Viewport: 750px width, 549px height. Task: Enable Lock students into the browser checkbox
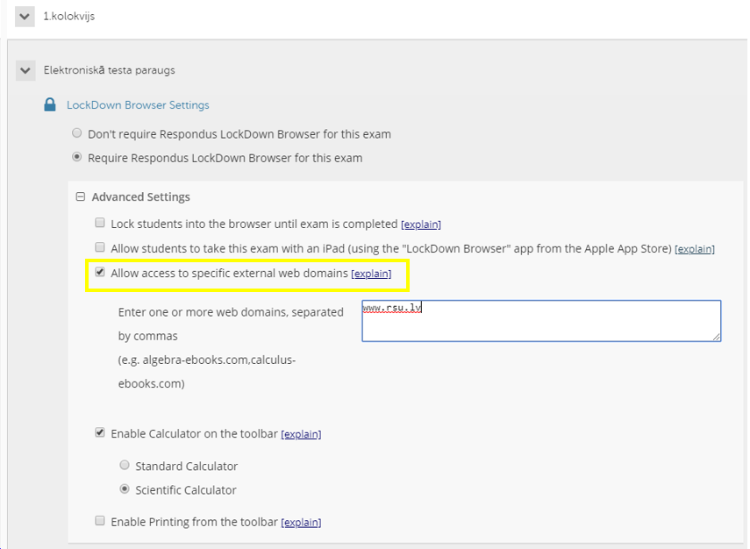point(100,224)
